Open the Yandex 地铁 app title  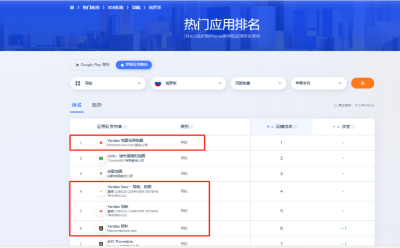point(118,207)
